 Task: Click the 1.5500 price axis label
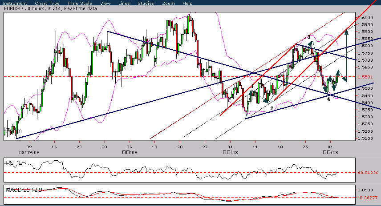365,89
